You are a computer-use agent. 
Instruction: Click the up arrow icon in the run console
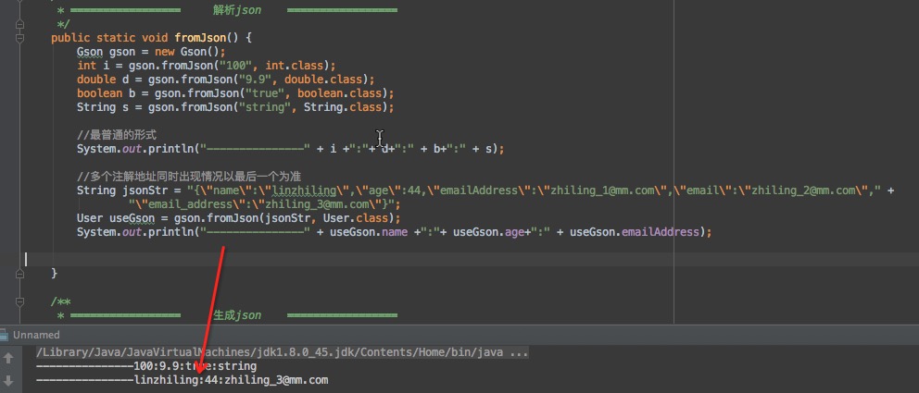9,357
